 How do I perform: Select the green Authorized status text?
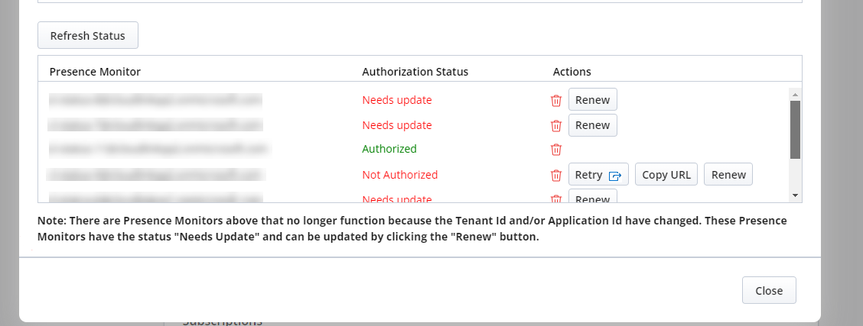pos(389,149)
